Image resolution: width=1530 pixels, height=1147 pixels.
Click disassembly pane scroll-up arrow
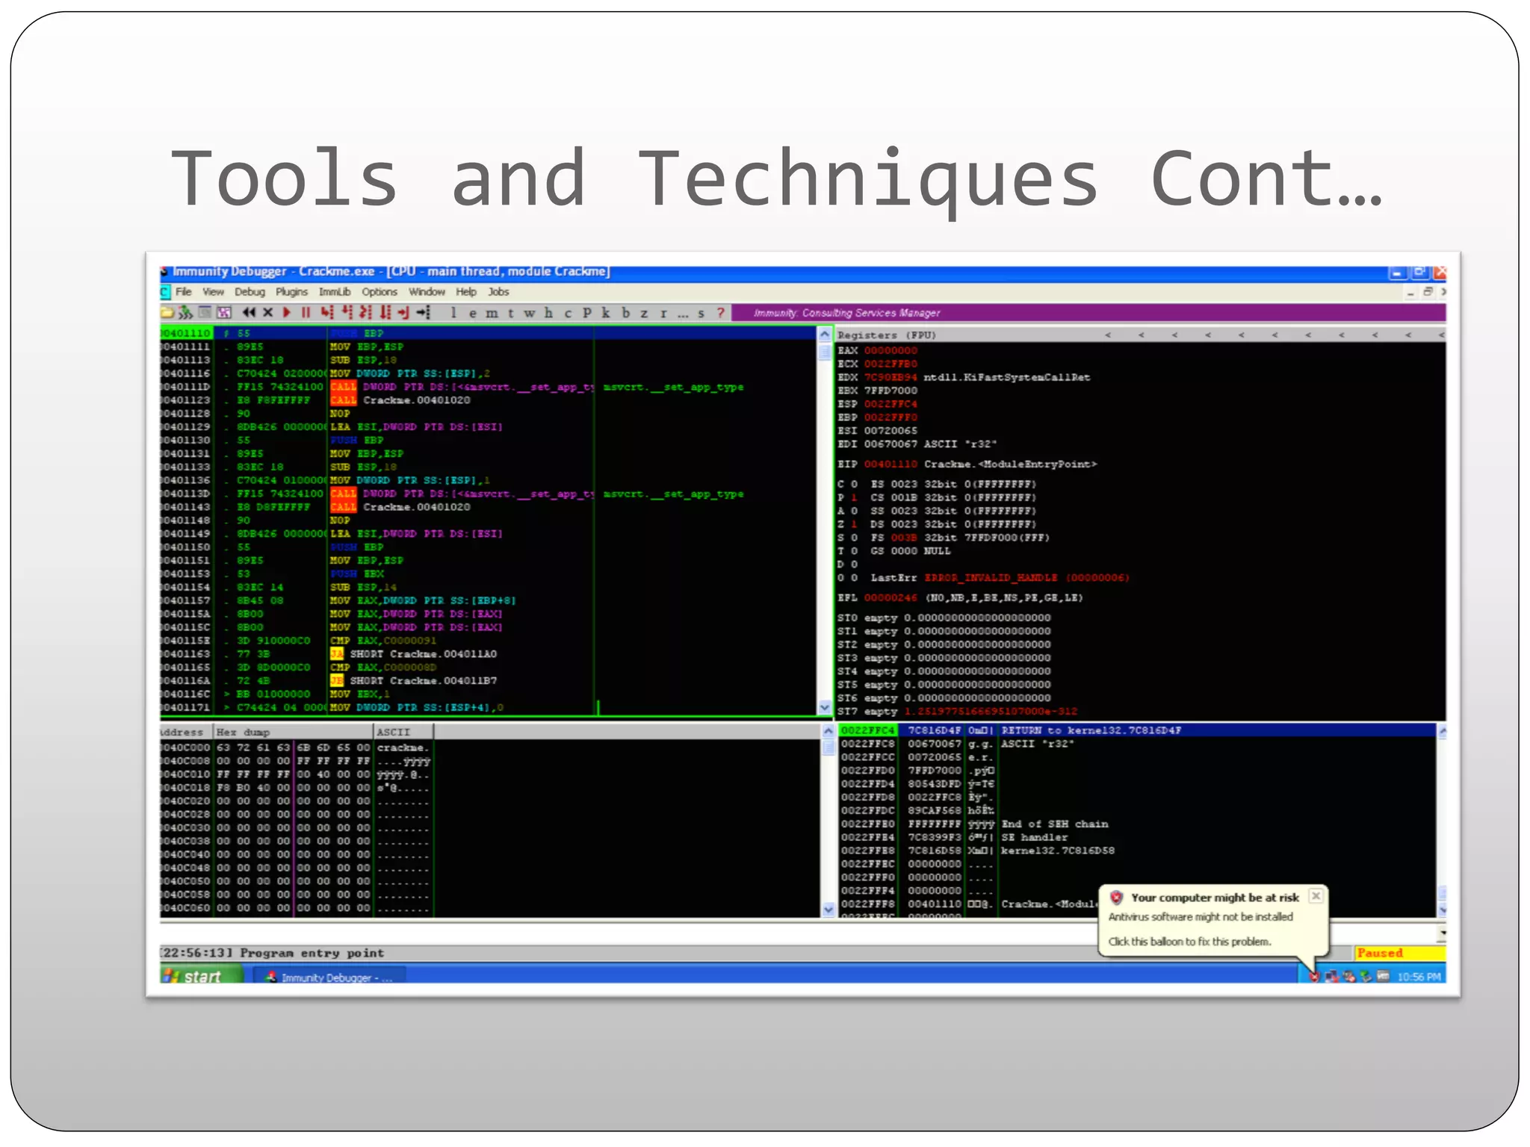[x=825, y=333]
